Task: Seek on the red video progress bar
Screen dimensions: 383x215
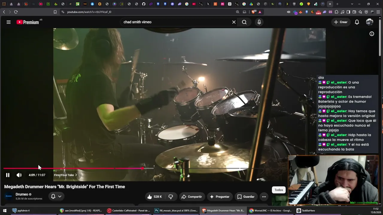Action: [x=73, y=168]
